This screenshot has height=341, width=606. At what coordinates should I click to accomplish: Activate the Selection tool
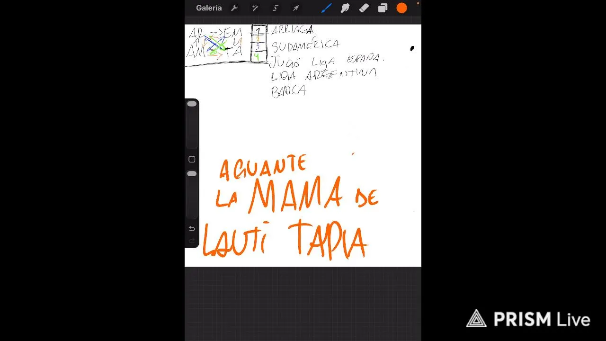click(275, 8)
